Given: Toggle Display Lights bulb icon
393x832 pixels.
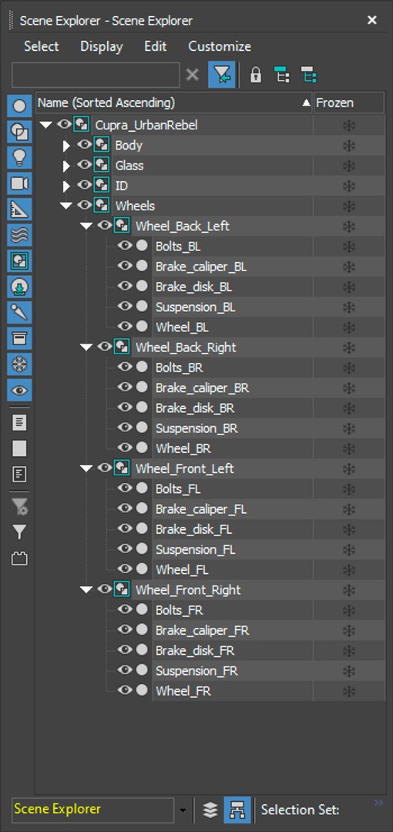Looking at the screenshot, I should (19, 158).
